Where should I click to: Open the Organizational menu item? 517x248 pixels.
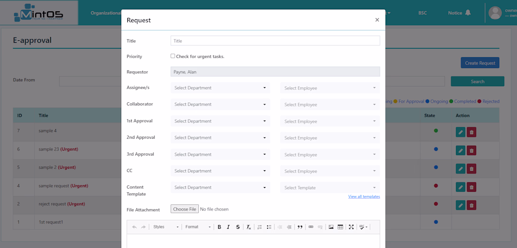point(106,13)
